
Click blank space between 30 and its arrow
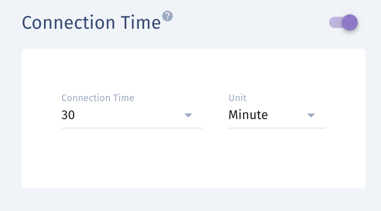(129, 115)
